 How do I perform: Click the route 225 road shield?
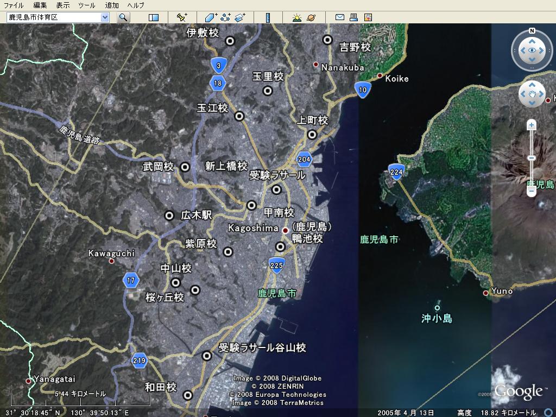click(276, 265)
